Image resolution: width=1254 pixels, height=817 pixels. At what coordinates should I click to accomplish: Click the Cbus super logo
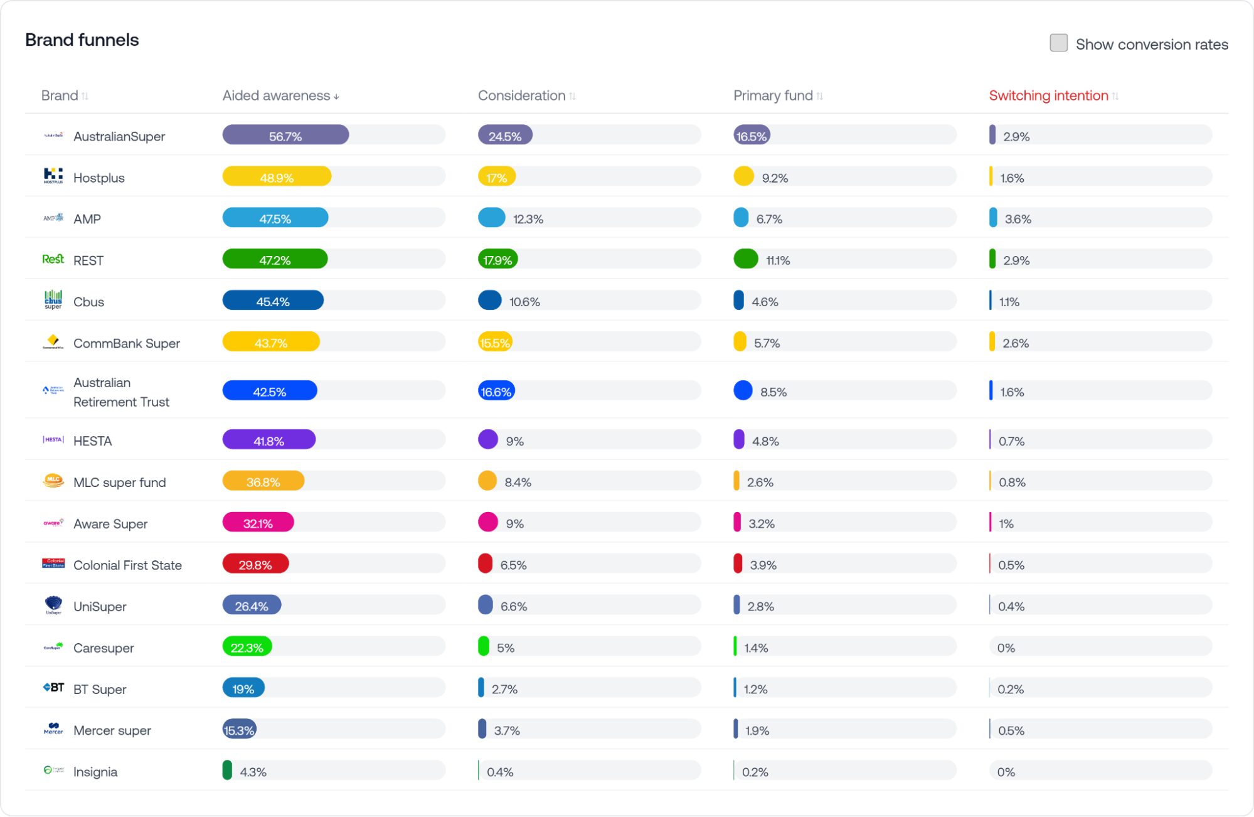pyautogui.click(x=53, y=300)
